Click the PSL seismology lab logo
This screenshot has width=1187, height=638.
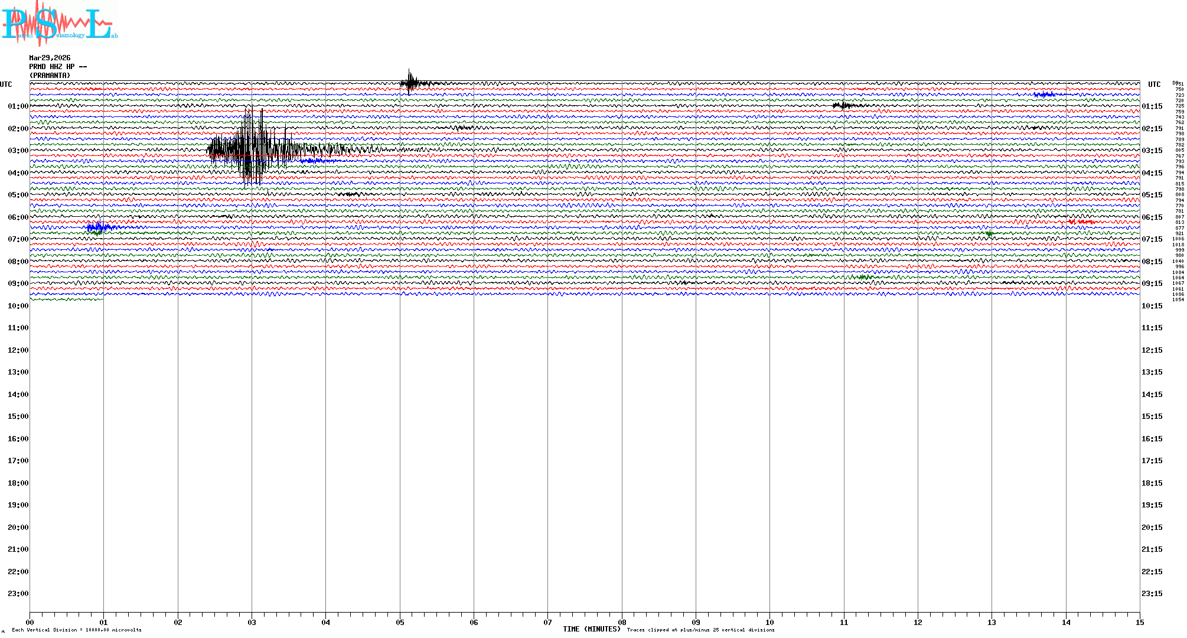click(x=59, y=24)
